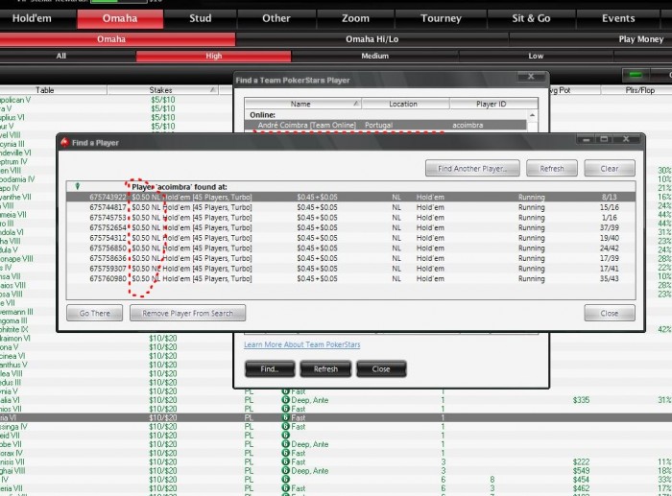Select the Omaha Hi/Lo sub-tab
672x496 pixels.
click(x=372, y=39)
